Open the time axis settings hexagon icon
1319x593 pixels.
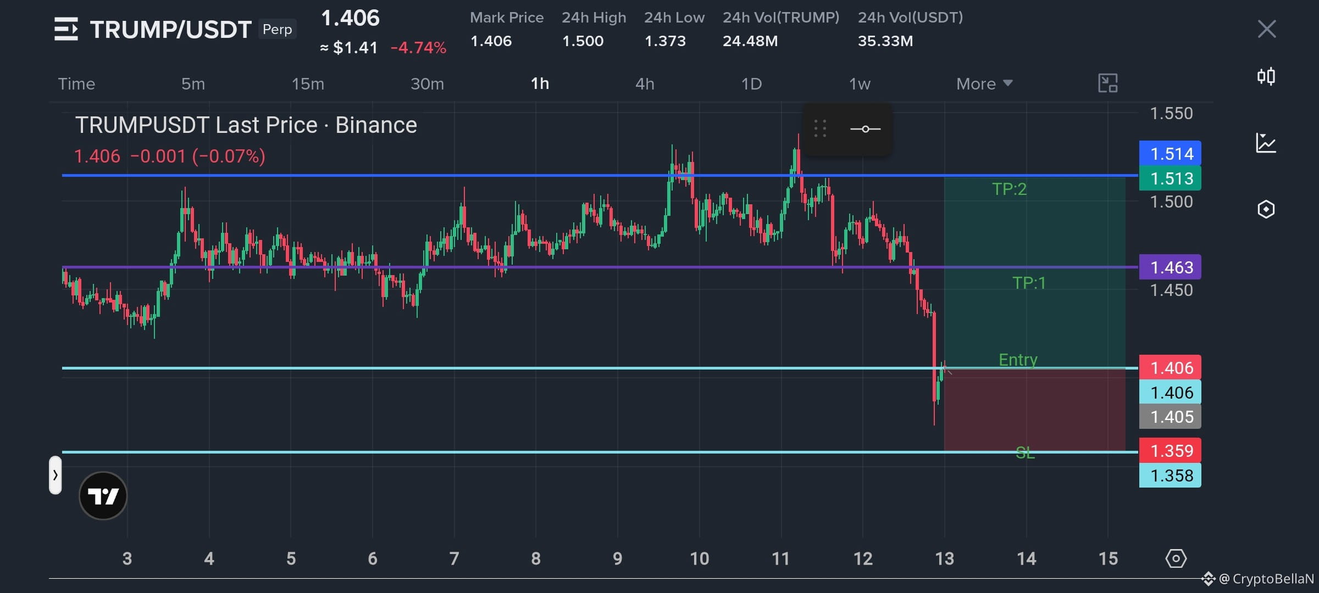[x=1176, y=559]
